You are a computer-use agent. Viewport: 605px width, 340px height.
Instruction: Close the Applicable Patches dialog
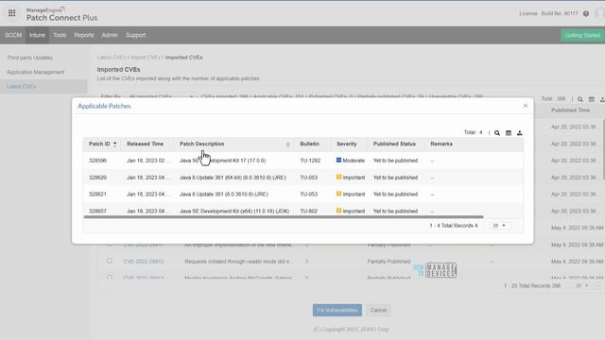526,106
